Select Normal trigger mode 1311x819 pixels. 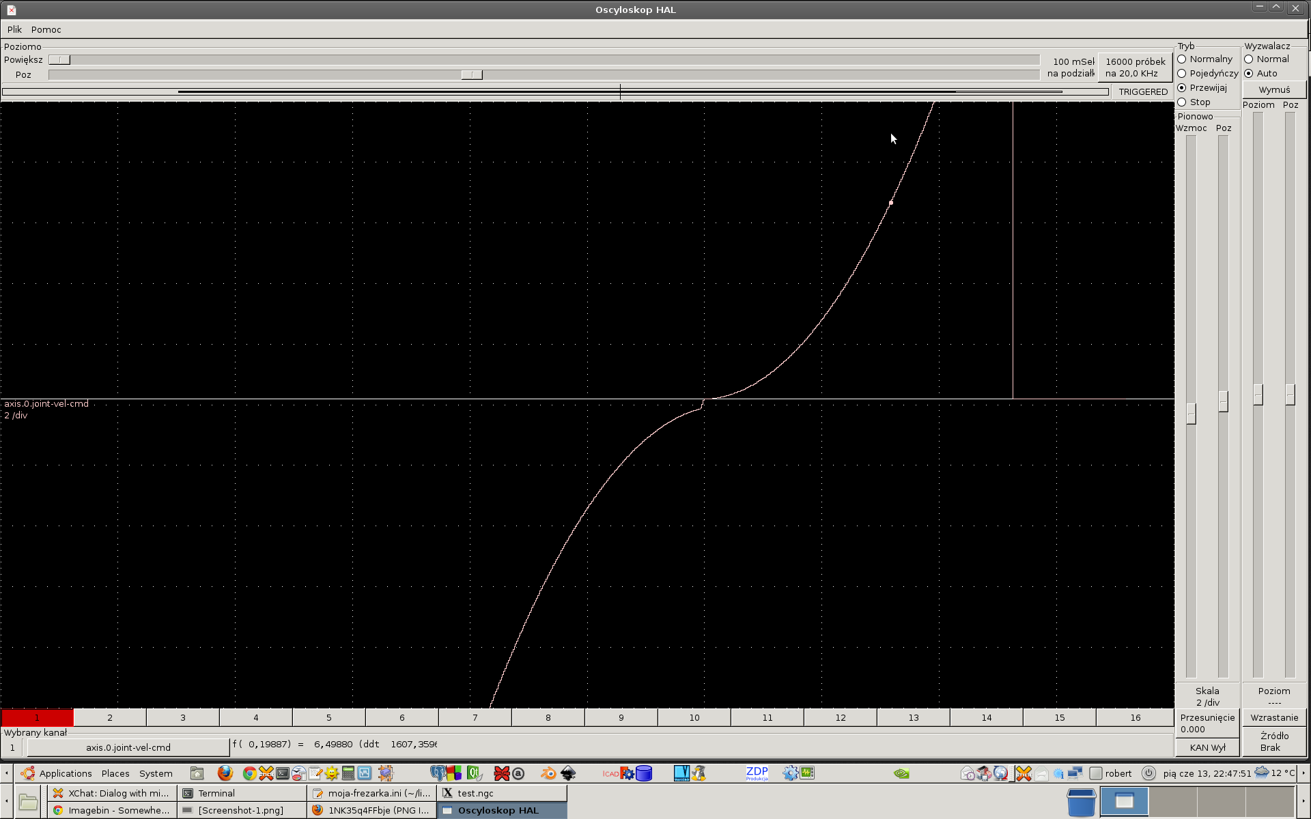click(x=1267, y=59)
